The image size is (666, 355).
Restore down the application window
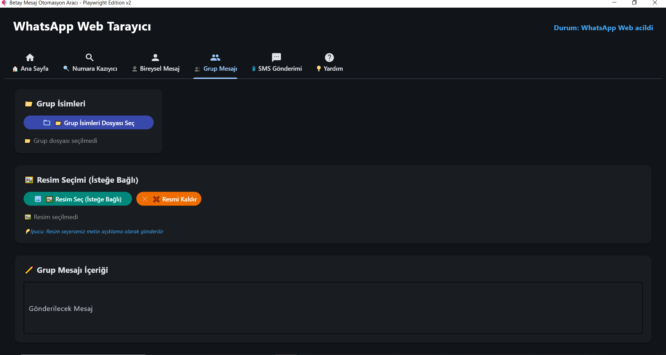[x=634, y=3]
